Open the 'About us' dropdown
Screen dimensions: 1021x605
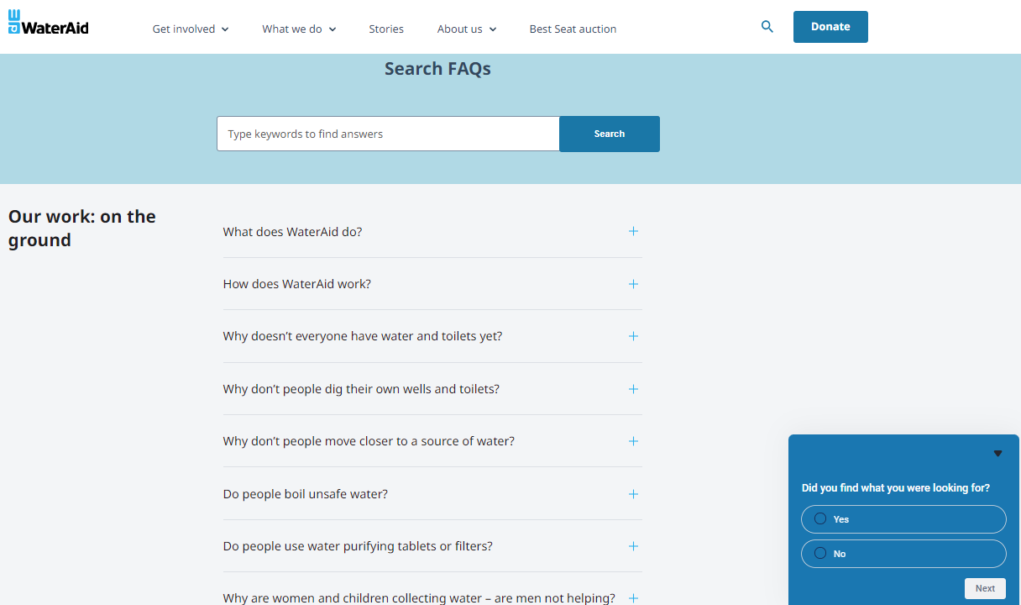466,29
